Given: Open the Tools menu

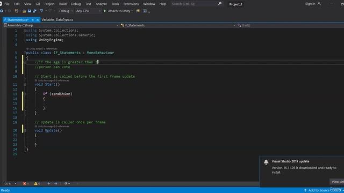Looking at the screenshot, I should (115, 4).
